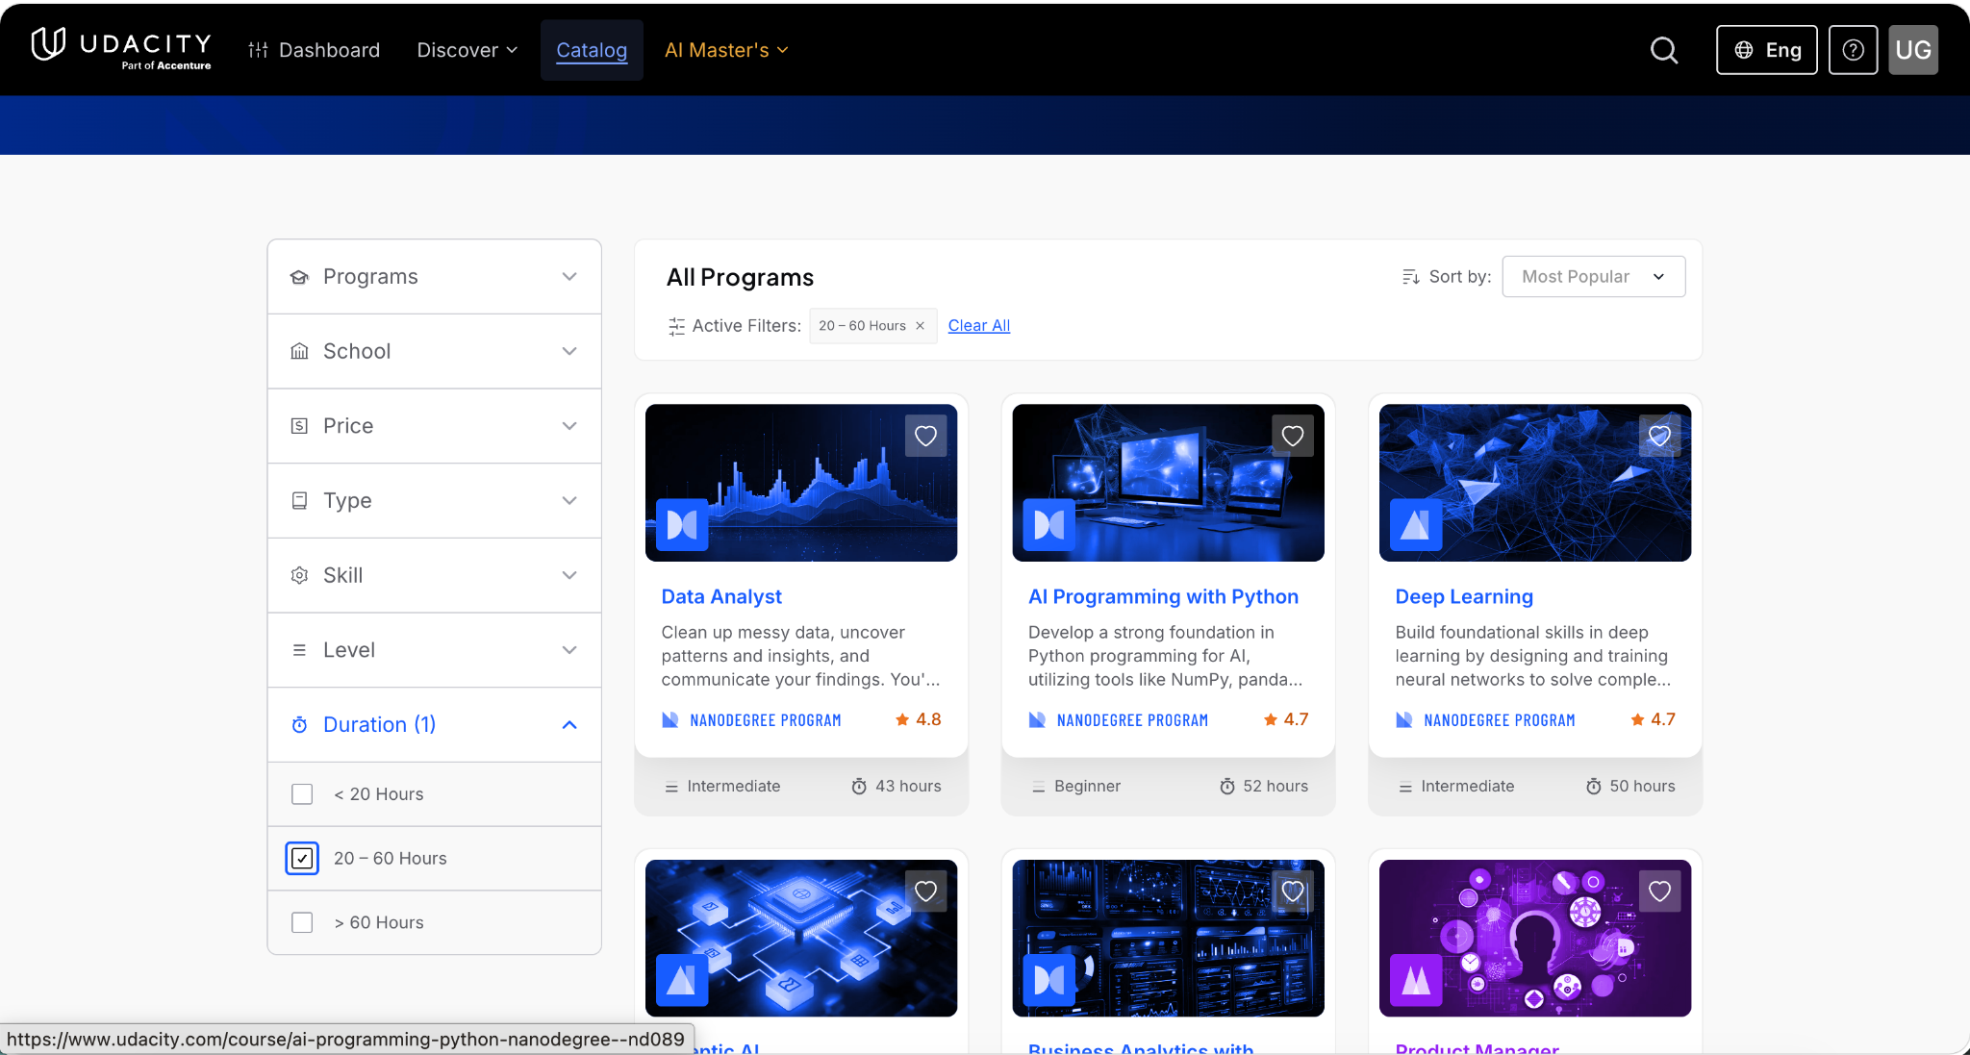Click the Skill badge icon

point(299,575)
